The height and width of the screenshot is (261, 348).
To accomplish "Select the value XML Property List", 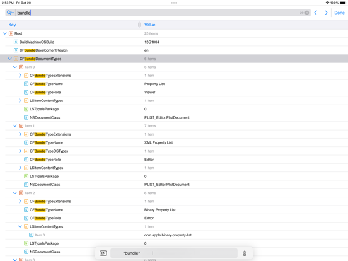I will [x=158, y=142].
